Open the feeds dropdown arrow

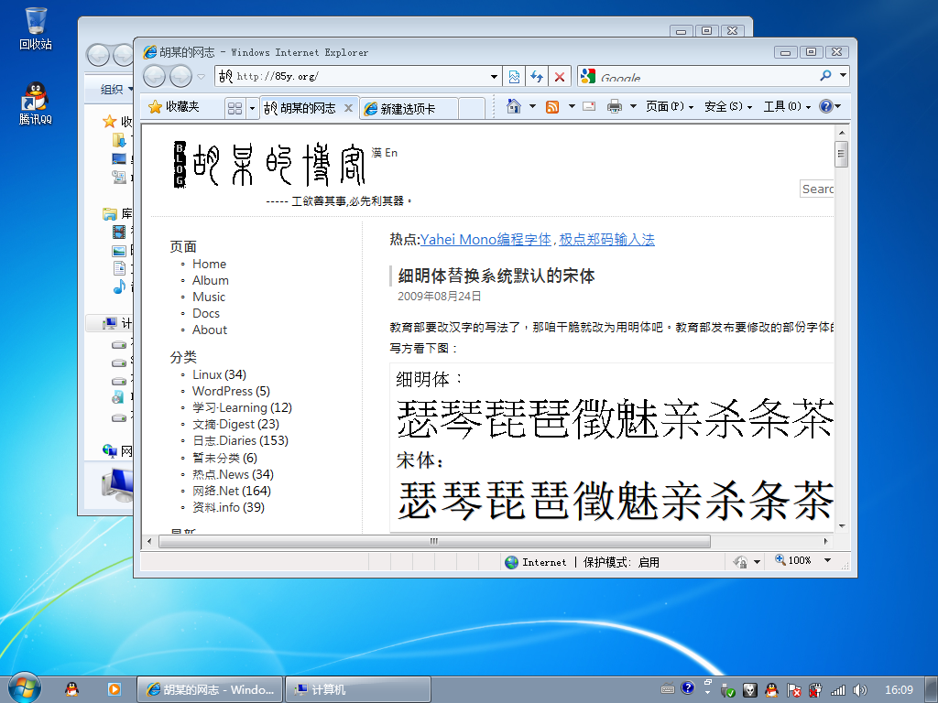(x=572, y=106)
